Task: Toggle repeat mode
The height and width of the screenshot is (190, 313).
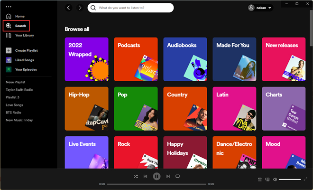Action: (x=177, y=176)
